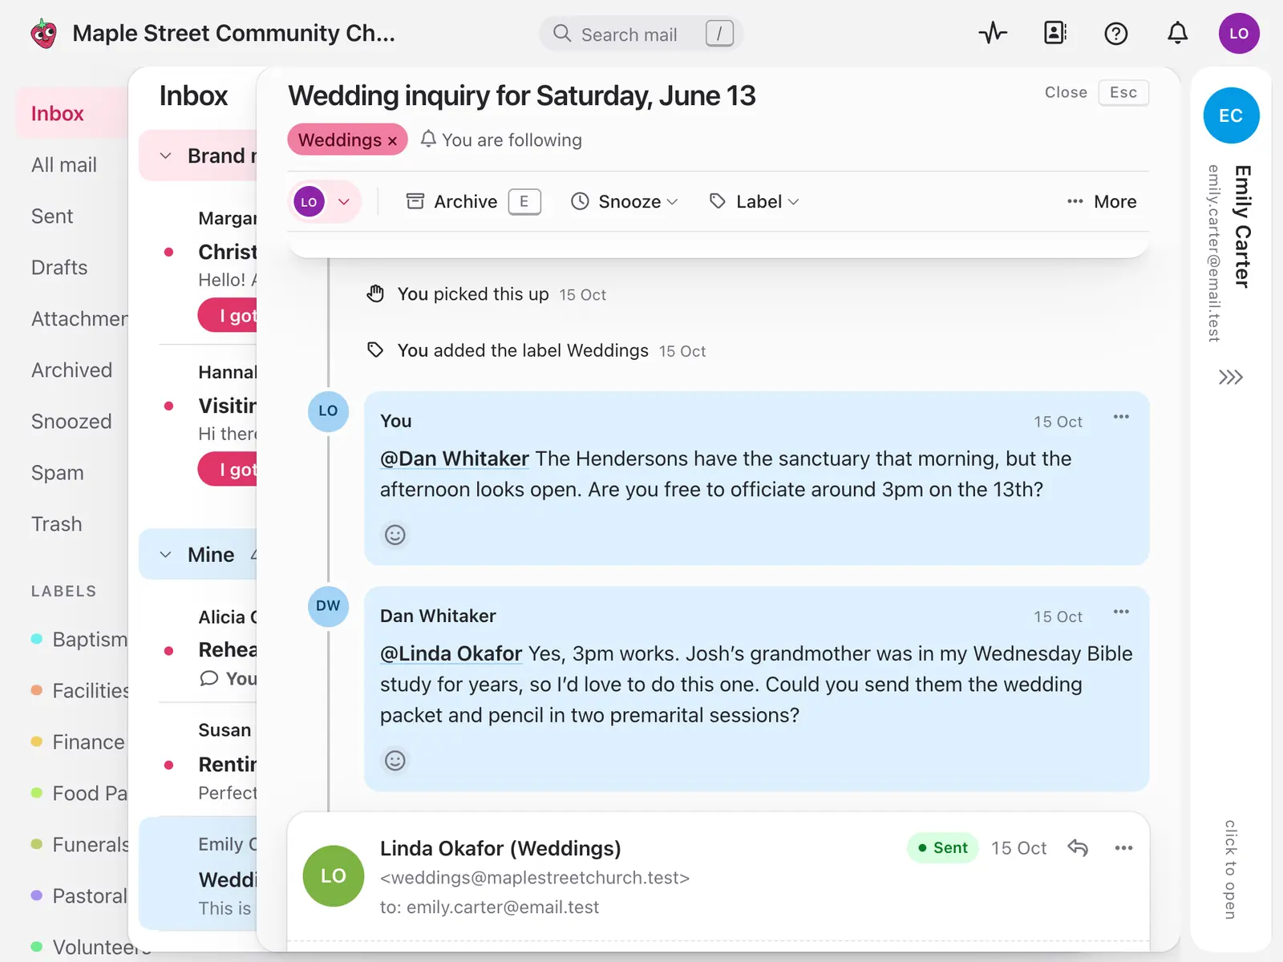The width and height of the screenshot is (1283, 962).
Task: Open the contacts icon in header
Action: (x=1054, y=33)
